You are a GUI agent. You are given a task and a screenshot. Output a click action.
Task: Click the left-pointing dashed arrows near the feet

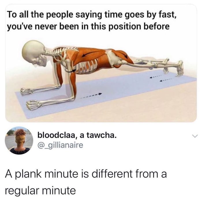pos(160,78)
